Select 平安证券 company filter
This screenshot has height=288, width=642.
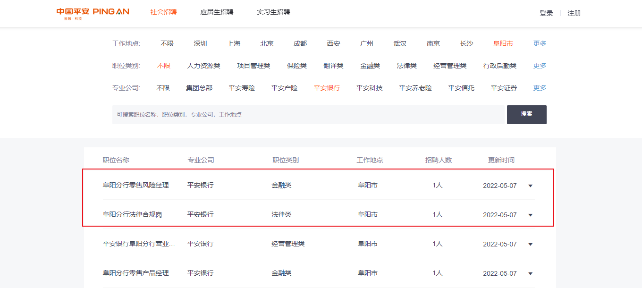pos(504,88)
